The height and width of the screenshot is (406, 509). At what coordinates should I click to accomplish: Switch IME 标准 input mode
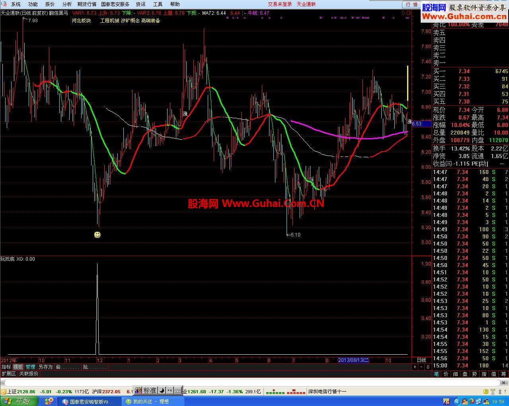150,390
